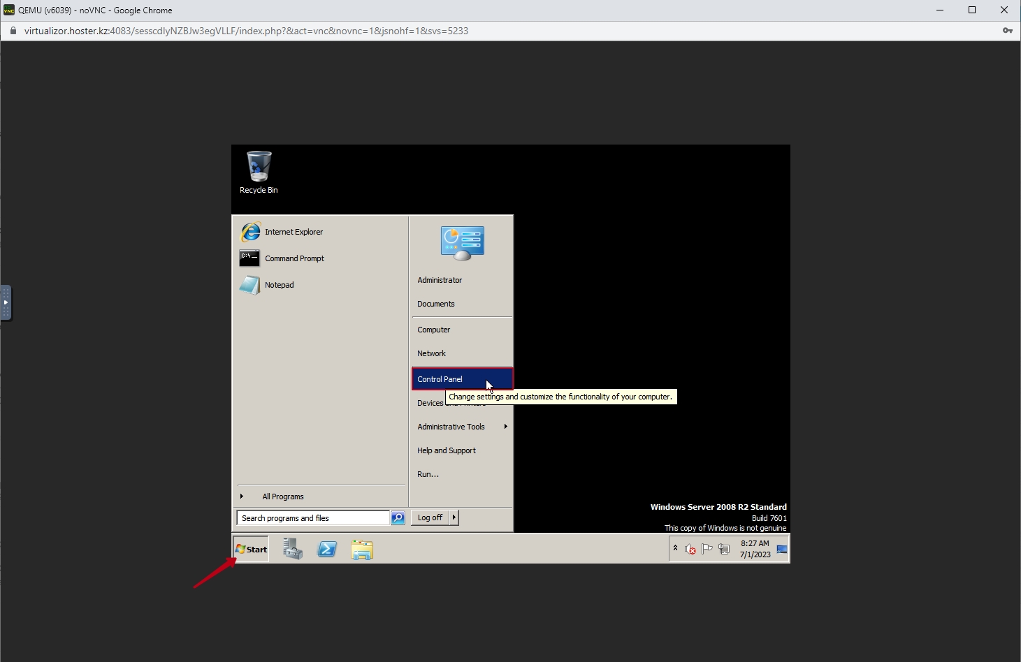Launch Internet Explorer from Start menu
Image resolution: width=1021 pixels, height=662 pixels.
click(x=282, y=232)
